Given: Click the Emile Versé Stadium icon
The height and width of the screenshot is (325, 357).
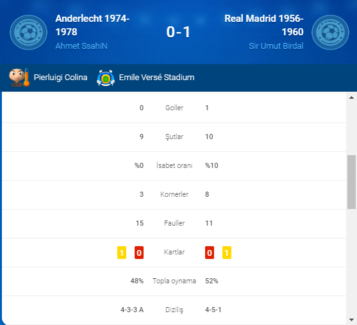Looking at the screenshot, I should (106, 78).
